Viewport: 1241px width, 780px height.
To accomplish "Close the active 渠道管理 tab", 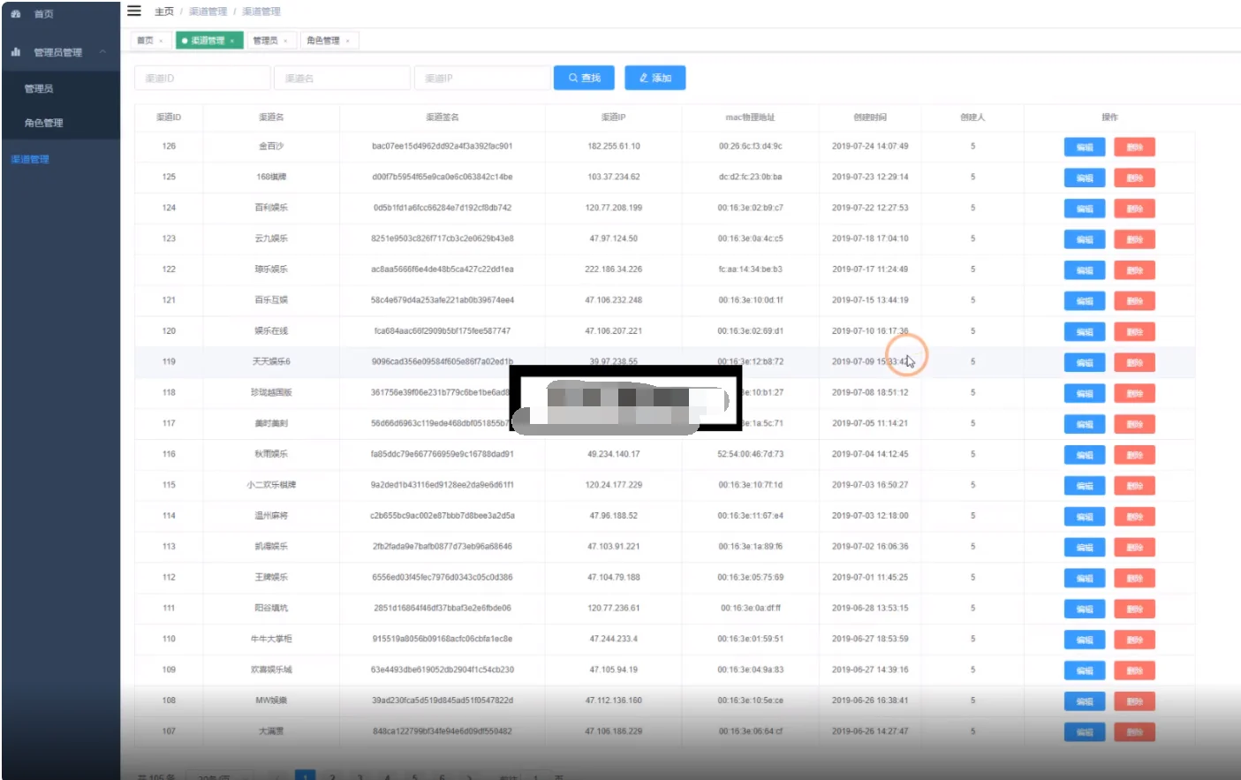I will 232,41.
